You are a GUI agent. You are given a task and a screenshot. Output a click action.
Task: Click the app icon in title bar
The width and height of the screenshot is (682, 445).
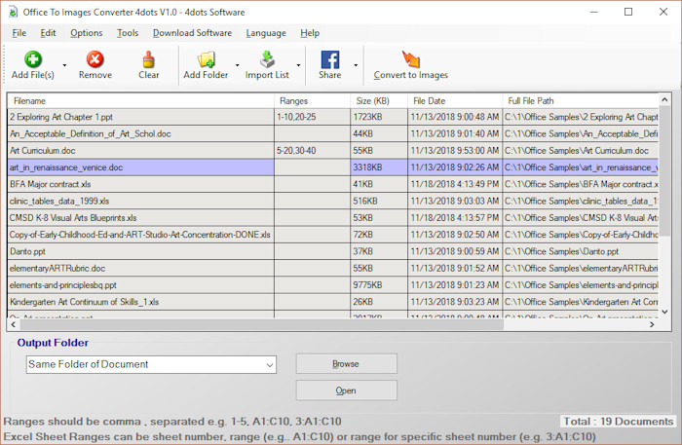13,12
